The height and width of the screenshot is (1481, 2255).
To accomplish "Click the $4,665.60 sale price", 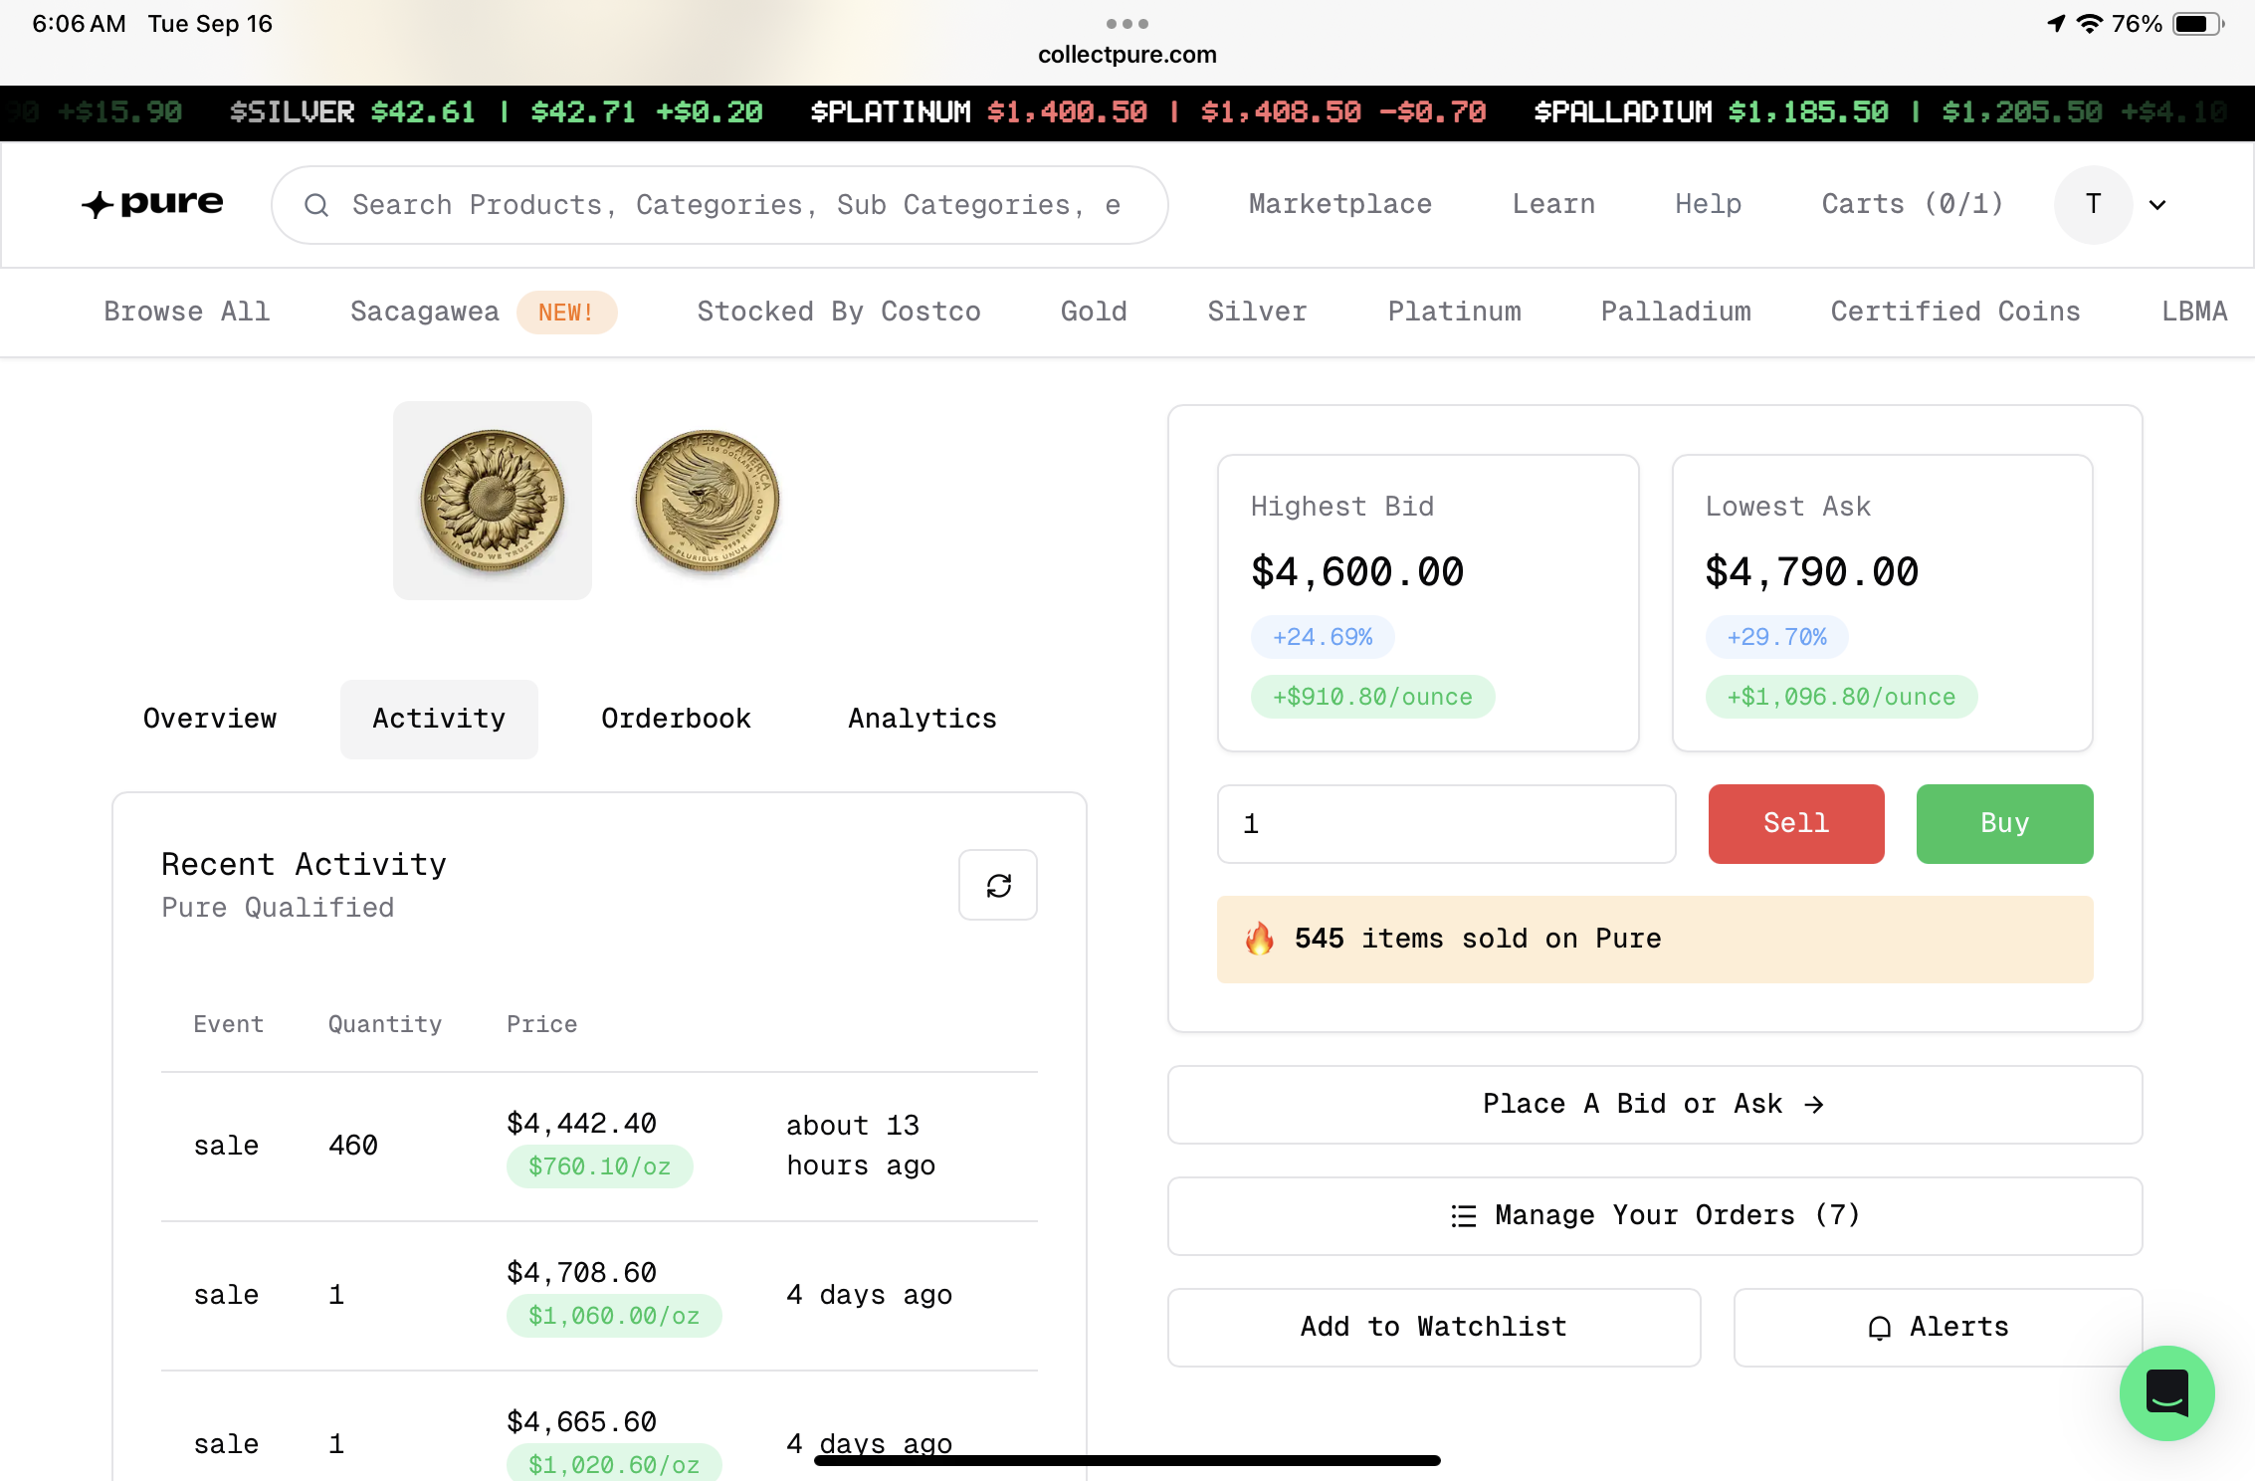I will point(581,1422).
